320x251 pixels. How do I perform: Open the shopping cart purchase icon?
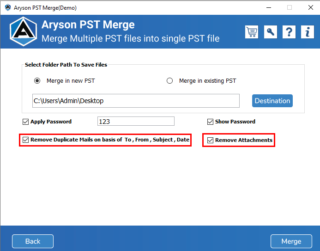(252, 32)
